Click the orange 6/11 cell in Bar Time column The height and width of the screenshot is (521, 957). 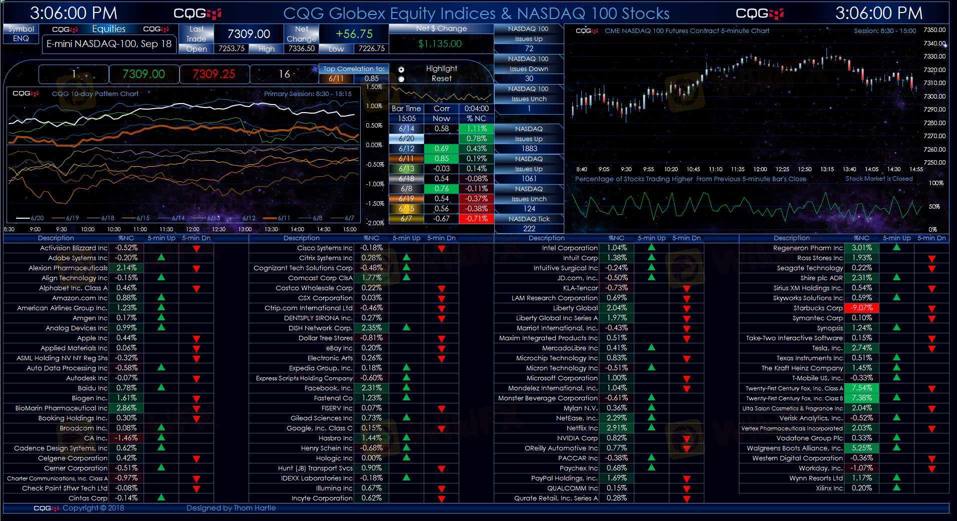click(406, 159)
